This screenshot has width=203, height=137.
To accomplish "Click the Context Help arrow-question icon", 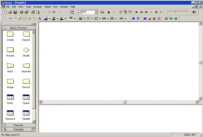I will (194, 12).
